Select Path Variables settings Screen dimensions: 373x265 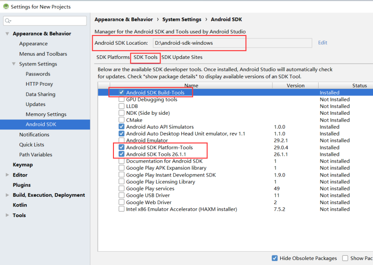(x=36, y=155)
